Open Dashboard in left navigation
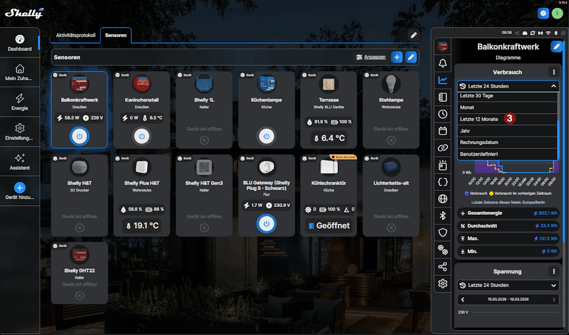569x335 pixels. pyautogui.click(x=20, y=43)
